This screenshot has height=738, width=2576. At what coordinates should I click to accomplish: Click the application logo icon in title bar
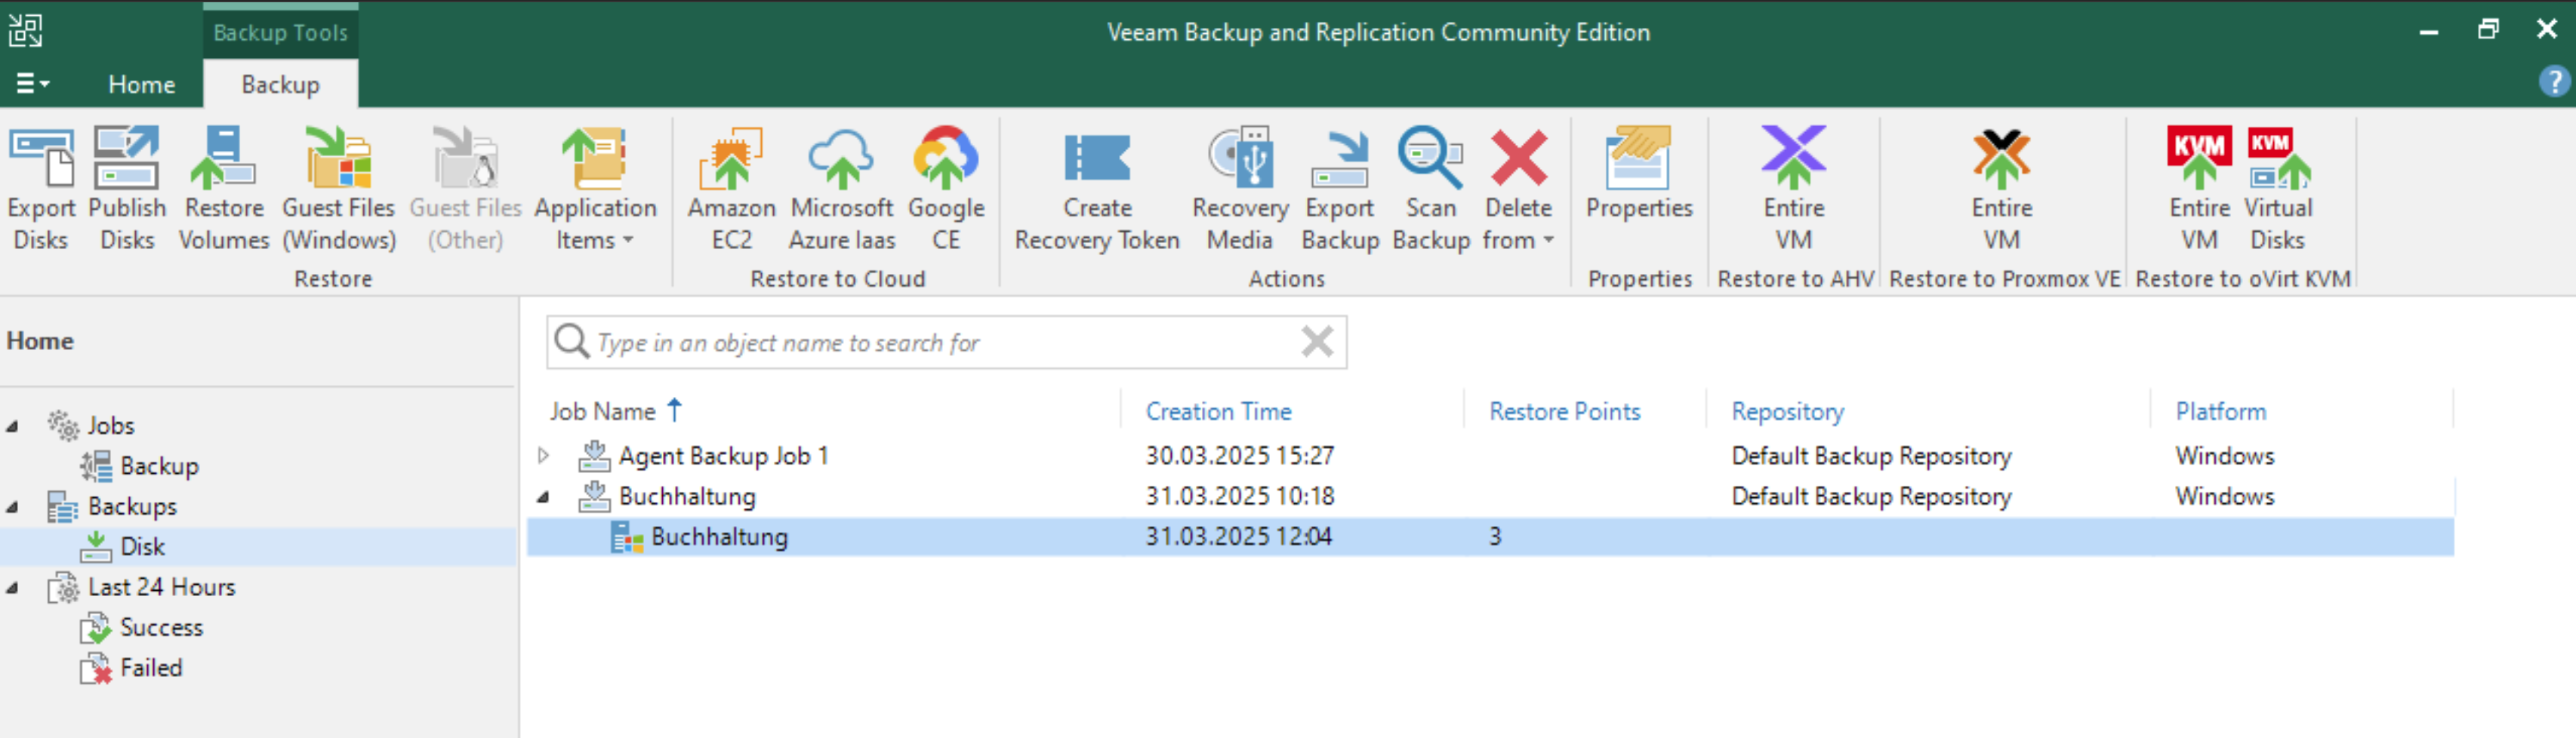coord(26,31)
